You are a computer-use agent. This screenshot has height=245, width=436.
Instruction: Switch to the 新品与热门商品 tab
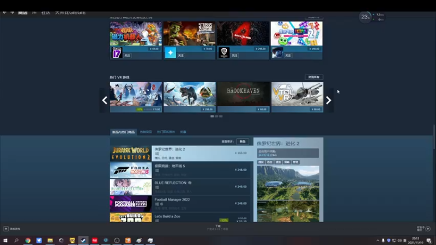tap(124, 132)
